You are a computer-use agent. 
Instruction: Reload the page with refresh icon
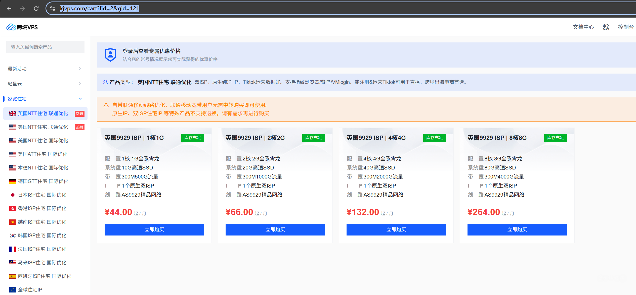[x=36, y=9]
